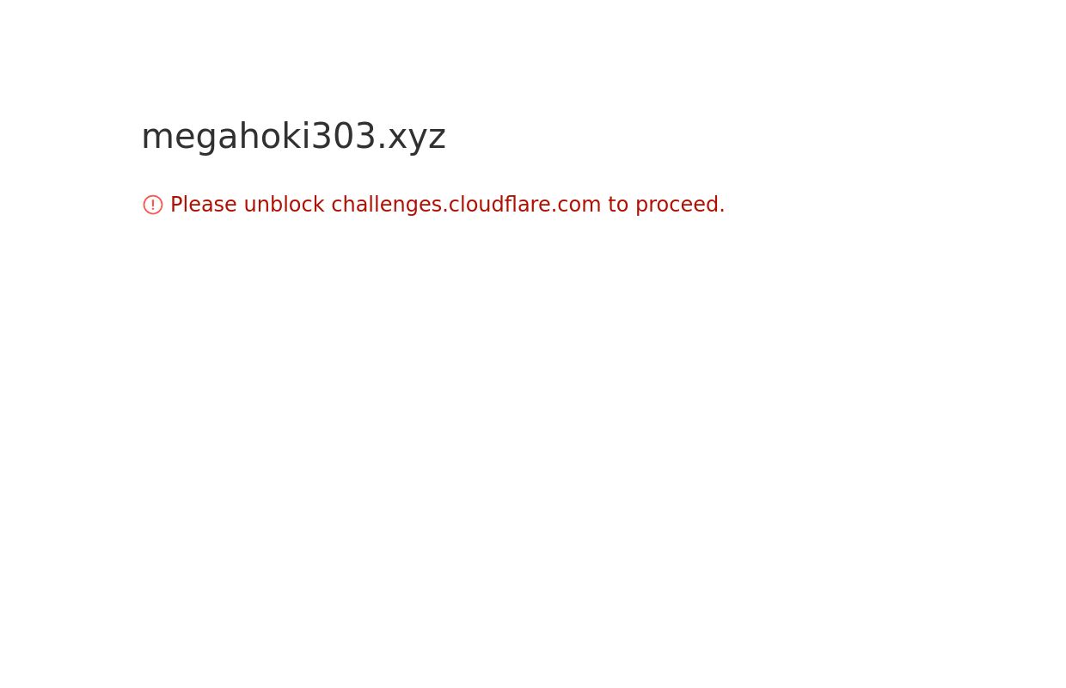Viewport: 1066px width, 688px height.
Task: Click the exclamation mark inside the circle
Action: point(153,205)
